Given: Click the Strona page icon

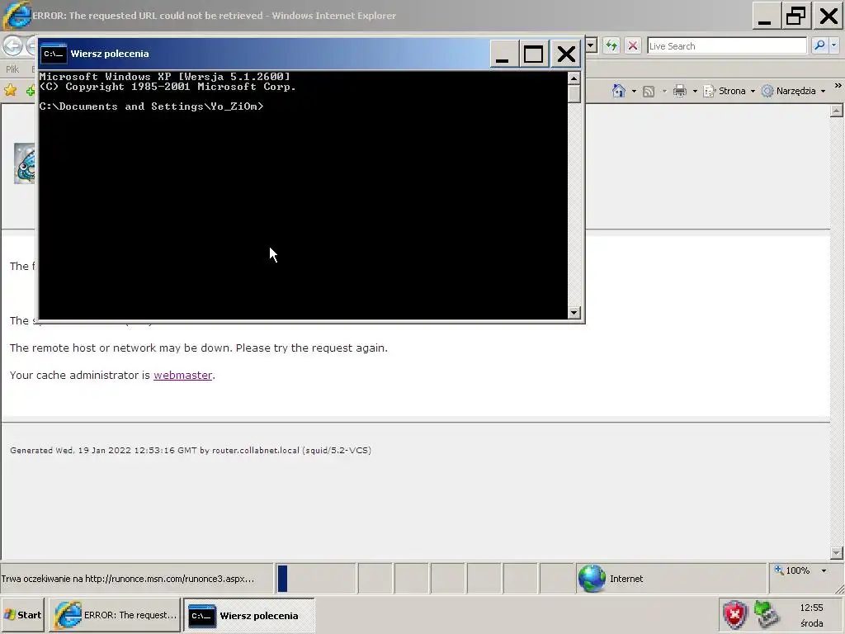Looking at the screenshot, I should [x=709, y=91].
